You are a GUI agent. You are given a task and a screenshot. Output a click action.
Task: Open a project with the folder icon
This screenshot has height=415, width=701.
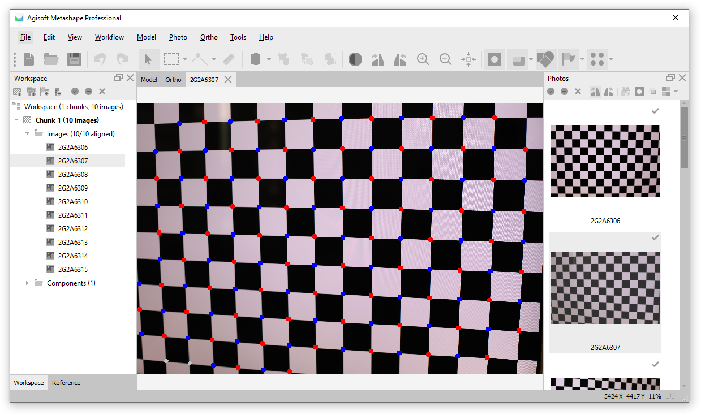pos(51,59)
